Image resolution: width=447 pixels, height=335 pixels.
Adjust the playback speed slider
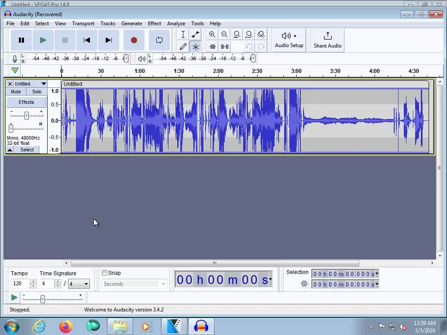[x=43, y=299]
